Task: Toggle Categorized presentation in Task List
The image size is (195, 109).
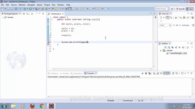Action: click(168, 18)
